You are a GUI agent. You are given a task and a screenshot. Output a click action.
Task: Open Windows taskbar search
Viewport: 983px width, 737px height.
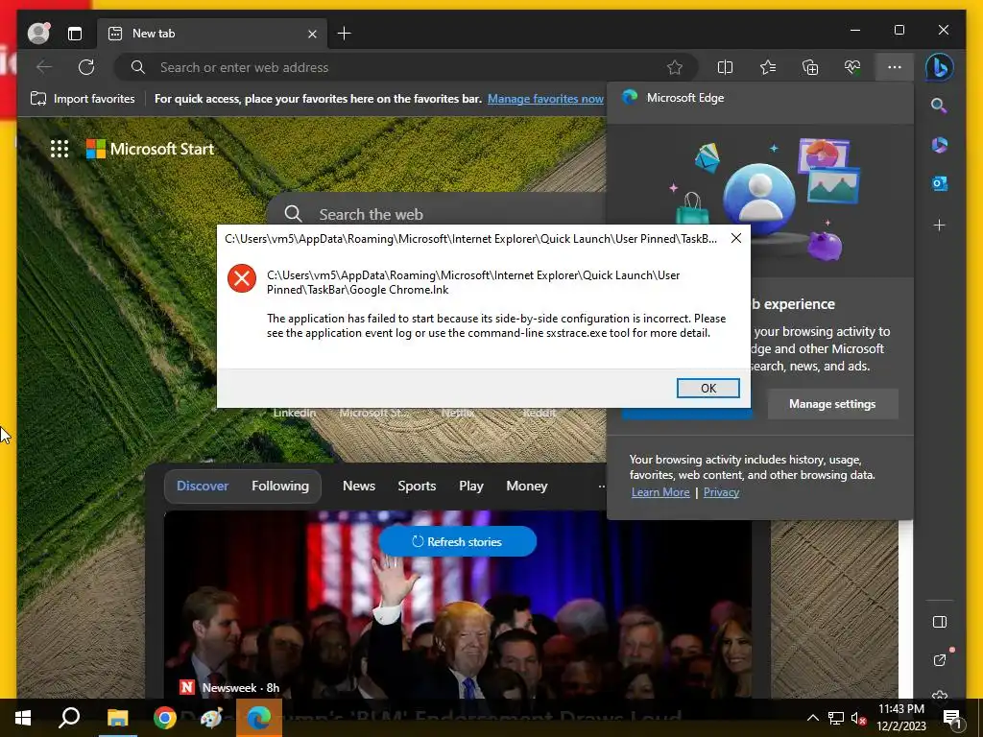[x=69, y=718]
